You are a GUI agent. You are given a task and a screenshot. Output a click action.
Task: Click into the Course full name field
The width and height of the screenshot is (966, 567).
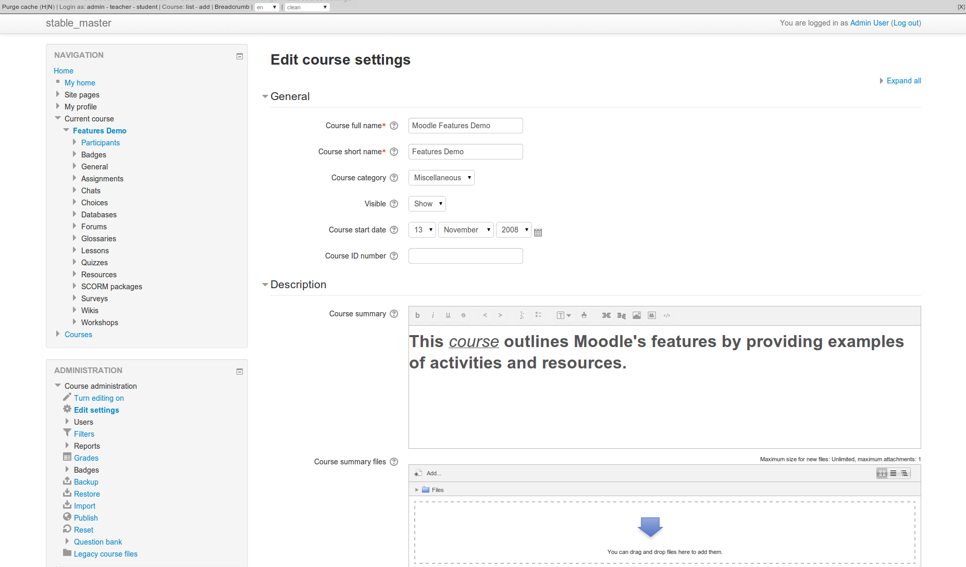[x=466, y=126]
